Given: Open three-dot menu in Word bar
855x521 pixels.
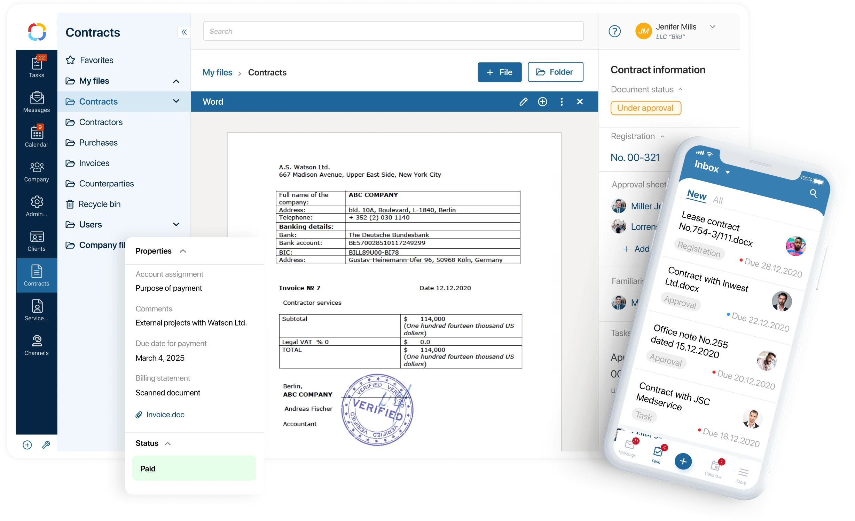Looking at the screenshot, I should (562, 102).
